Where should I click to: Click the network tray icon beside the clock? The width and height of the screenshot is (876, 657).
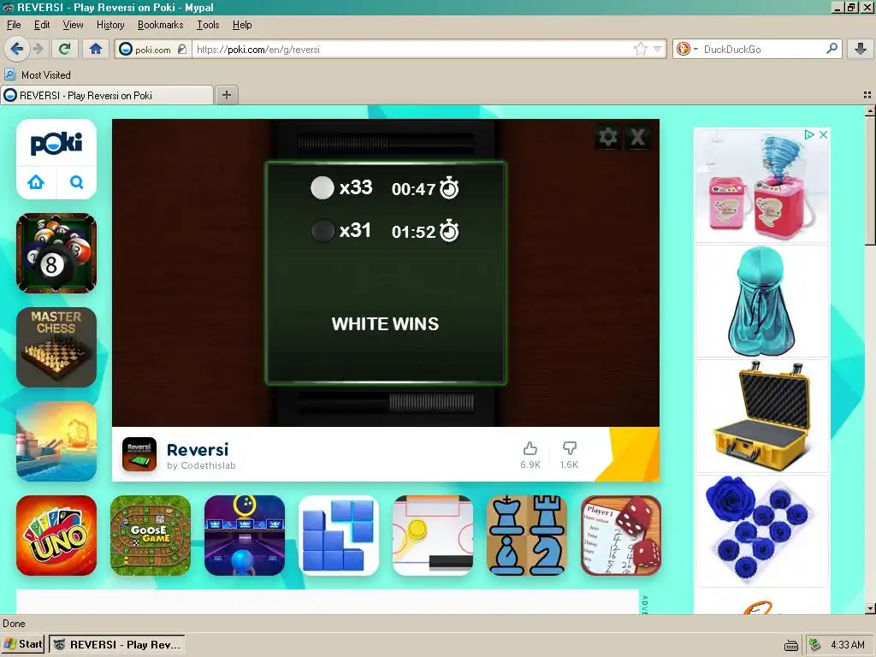(815, 645)
